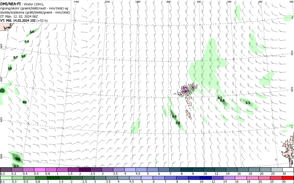Select the darkest purple swatch labeled 2 in upper legend

85,170
